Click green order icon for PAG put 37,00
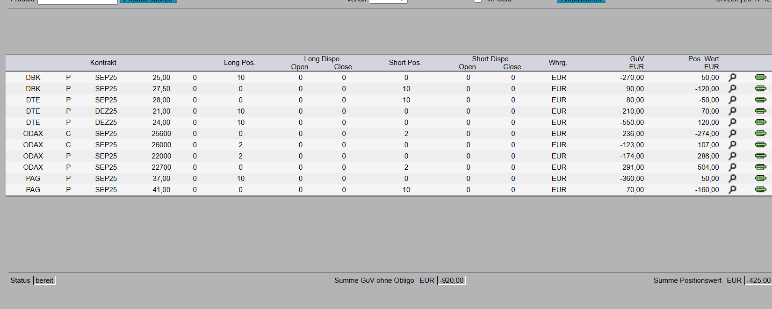This screenshot has height=309, width=772. (760, 178)
